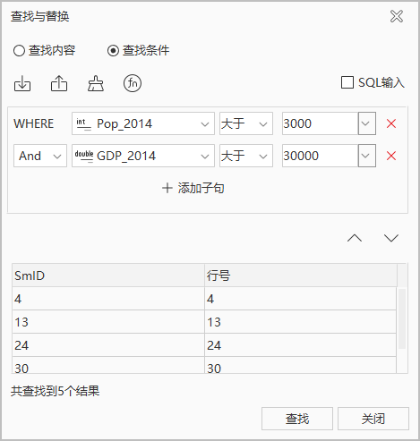Select the 查找条件 radio button
420x441 pixels.
coord(113,50)
